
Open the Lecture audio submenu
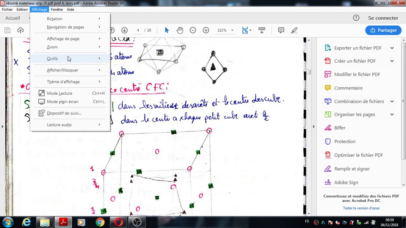70,125
